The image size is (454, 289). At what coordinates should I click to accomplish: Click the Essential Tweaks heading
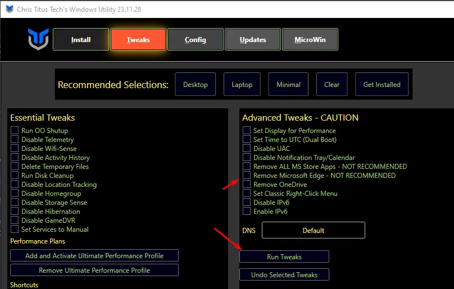click(x=43, y=118)
